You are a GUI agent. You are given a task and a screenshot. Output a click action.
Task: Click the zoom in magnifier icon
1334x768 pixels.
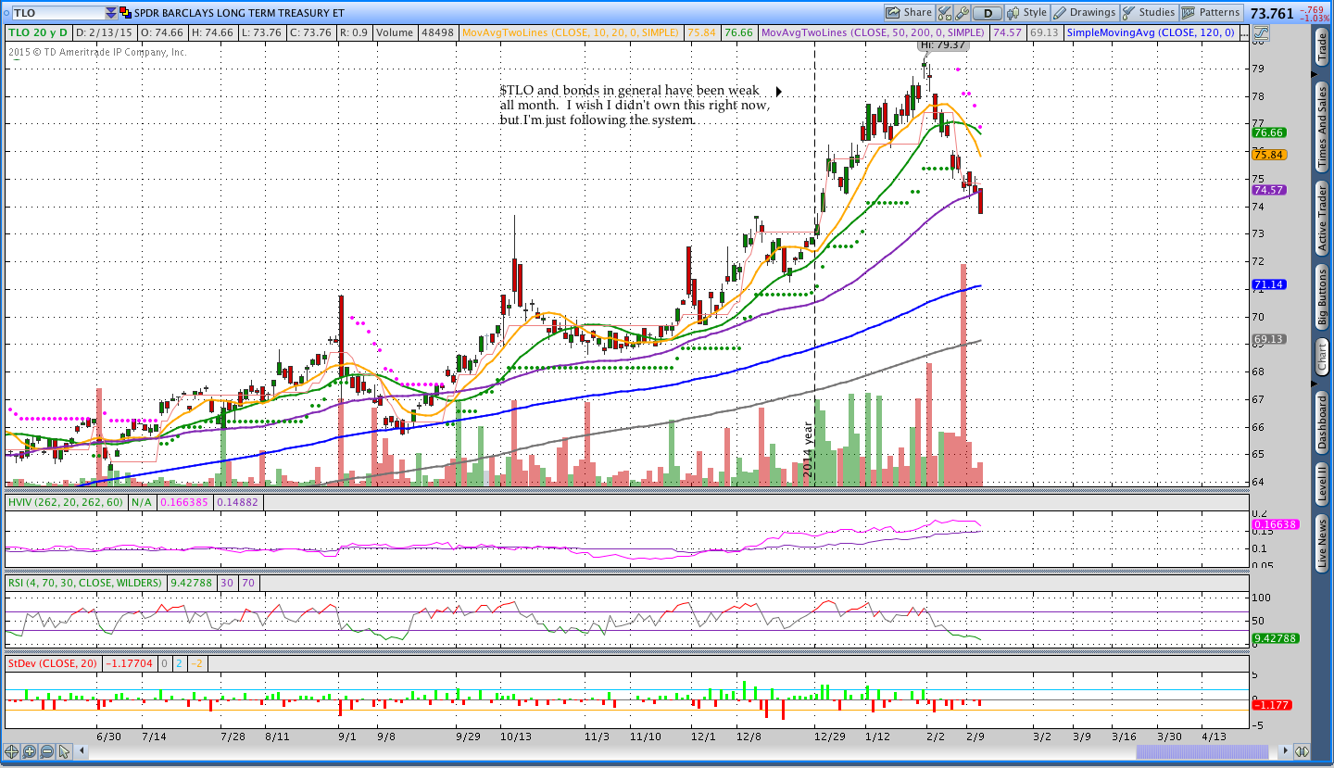pos(30,751)
